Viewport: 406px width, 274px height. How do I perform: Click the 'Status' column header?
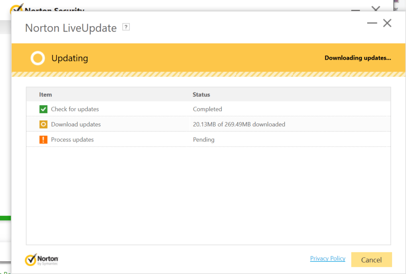(x=201, y=94)
